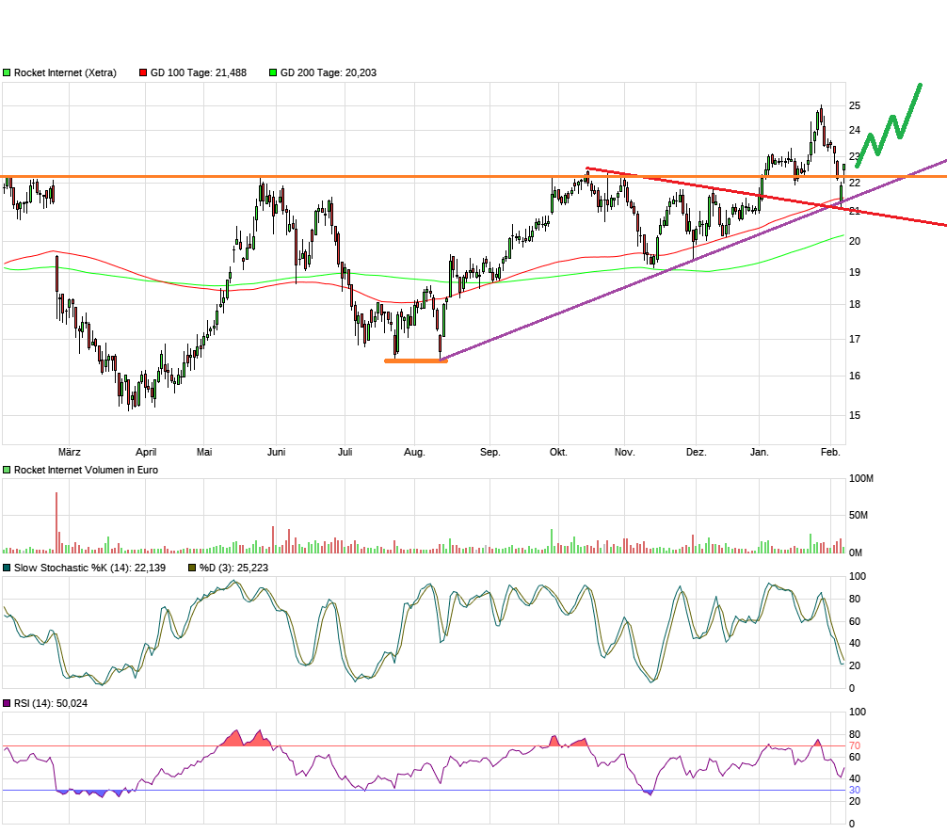Click the Rocket Internet Volumen in Euro legend square
The width and height of the screenshot is (947, 833).
(6, 468)
